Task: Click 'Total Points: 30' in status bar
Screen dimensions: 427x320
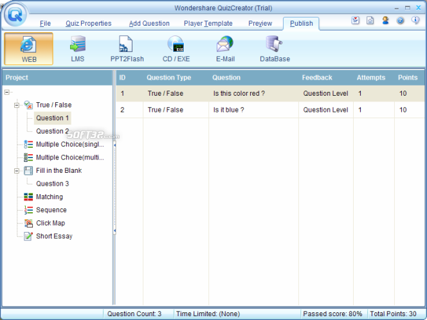Action: (393, 314)
